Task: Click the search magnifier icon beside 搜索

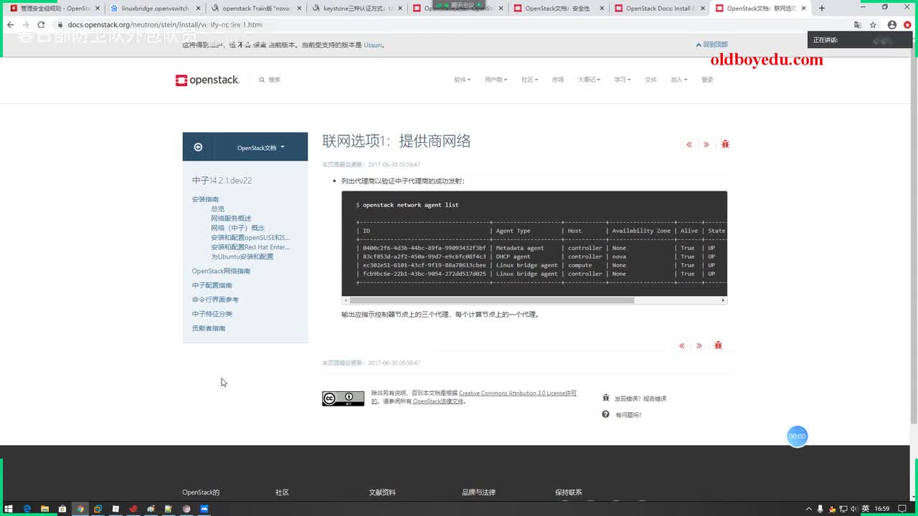Action: (x=262, y=80)
